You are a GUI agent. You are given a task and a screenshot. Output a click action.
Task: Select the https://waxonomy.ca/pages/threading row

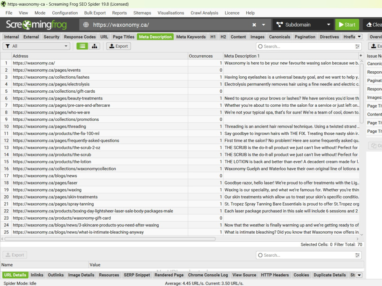tap(180, 127)
